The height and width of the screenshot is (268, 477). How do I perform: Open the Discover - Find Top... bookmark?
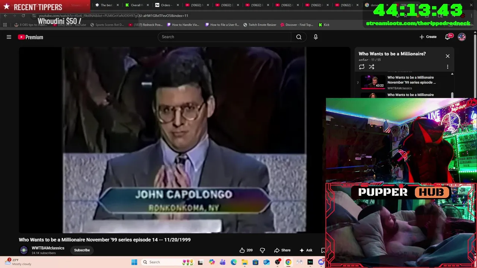point(297,25)
